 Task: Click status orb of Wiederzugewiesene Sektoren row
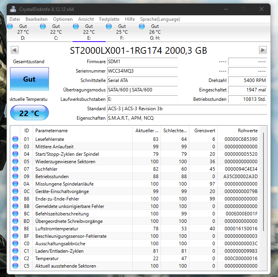click(15, 161)
